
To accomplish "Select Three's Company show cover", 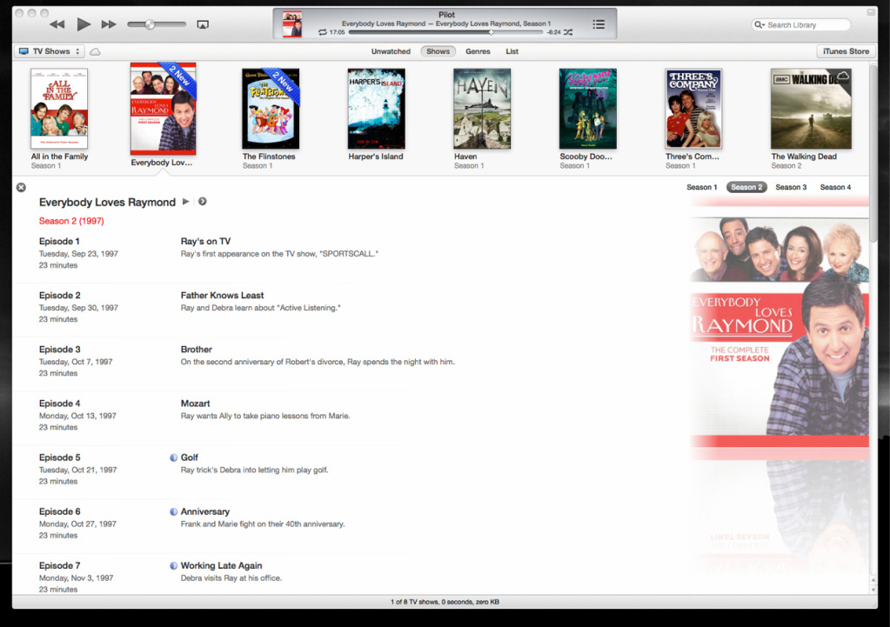I will coord(693,109).
